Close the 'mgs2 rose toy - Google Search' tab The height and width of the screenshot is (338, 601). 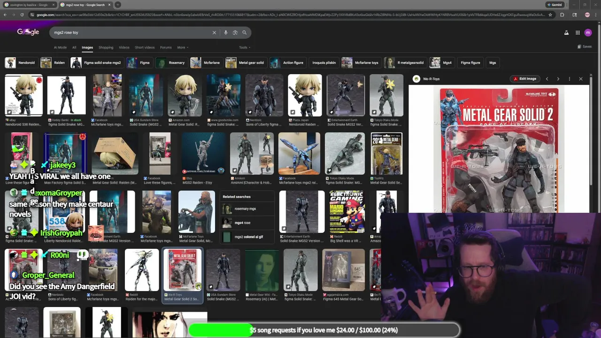[109, 5]
